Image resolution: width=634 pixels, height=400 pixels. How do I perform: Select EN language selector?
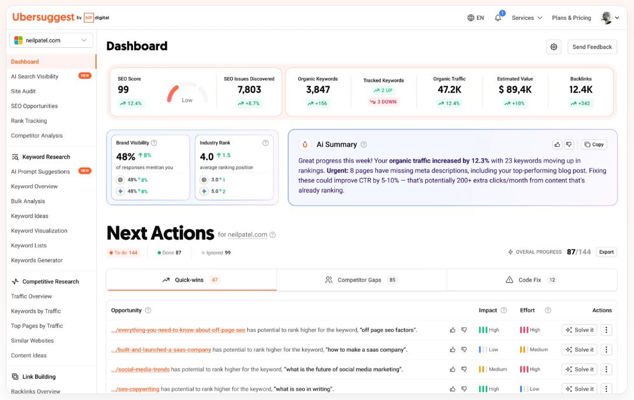[x=475, y=17]
